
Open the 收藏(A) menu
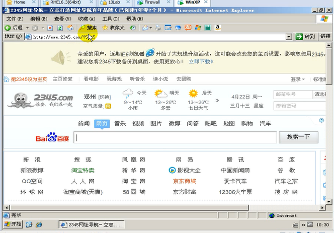pyautogui.click(x=87, y=19)
